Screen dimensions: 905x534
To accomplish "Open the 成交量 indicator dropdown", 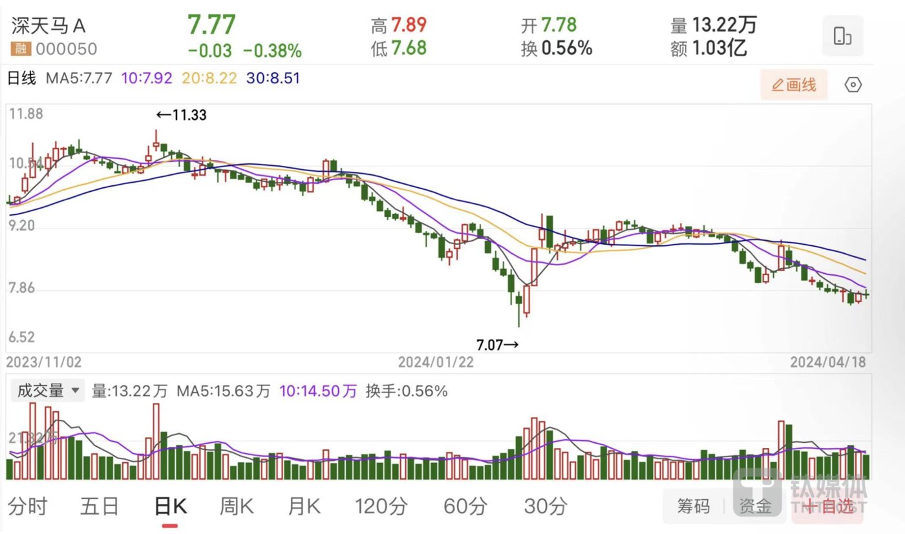I will click(x=47, y=391).
